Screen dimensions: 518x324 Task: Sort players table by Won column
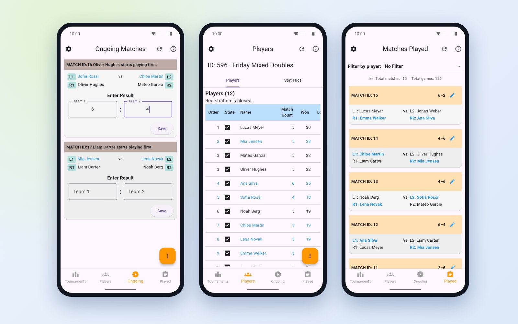coord(305,112)
